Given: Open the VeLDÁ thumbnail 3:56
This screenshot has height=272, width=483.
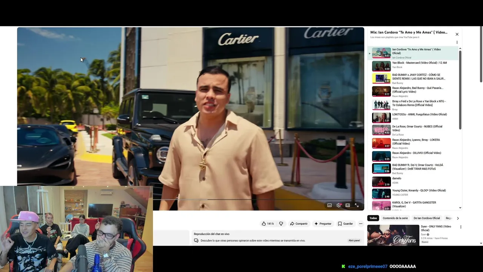Looking at the screenshot, I should coord(381,168).
